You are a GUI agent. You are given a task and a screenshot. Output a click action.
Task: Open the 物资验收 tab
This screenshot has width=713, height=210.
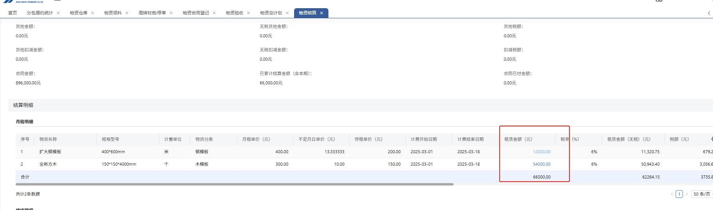234,13
